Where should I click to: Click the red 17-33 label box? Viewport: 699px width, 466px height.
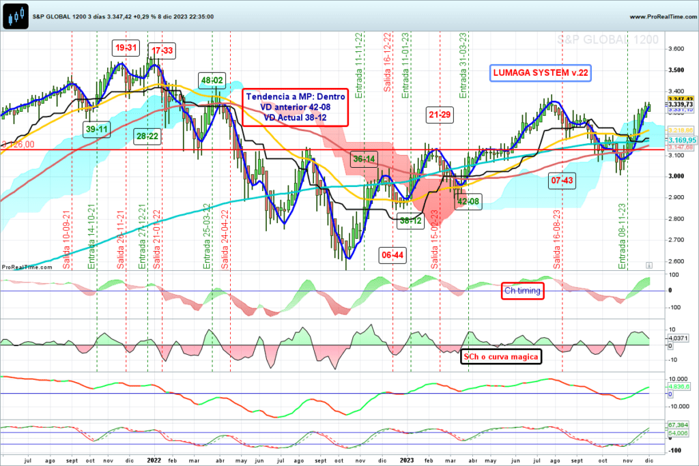coord(162,50)
